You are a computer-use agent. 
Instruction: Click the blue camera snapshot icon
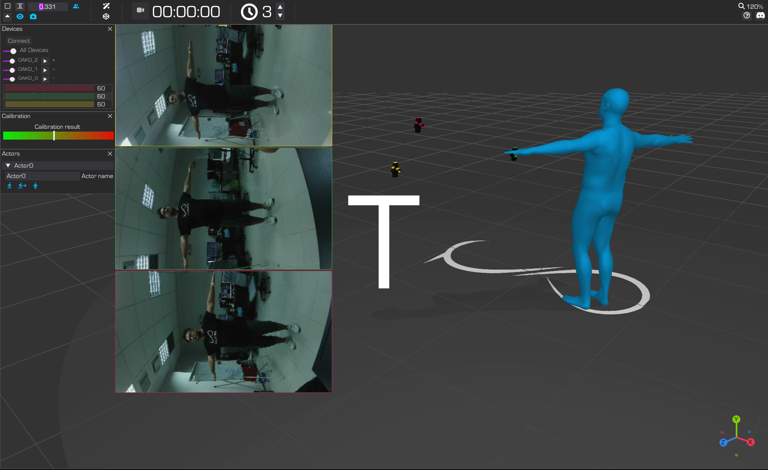point(33,16)
